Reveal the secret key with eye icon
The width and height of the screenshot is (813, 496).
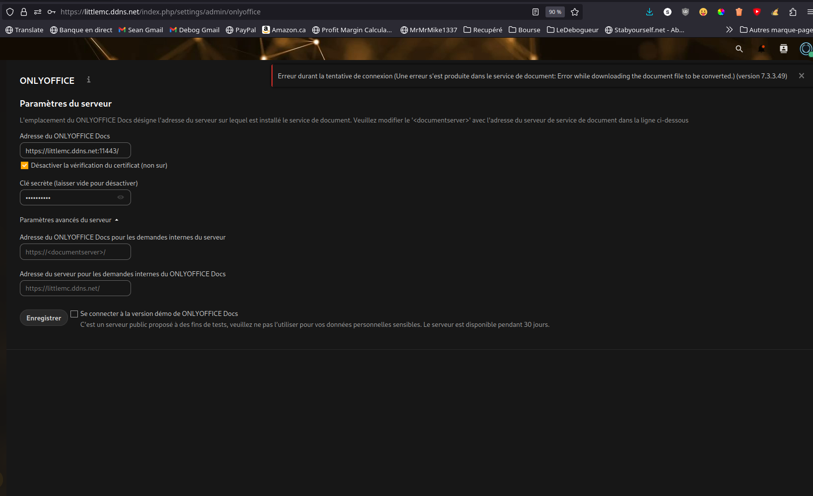pos(121,197)
